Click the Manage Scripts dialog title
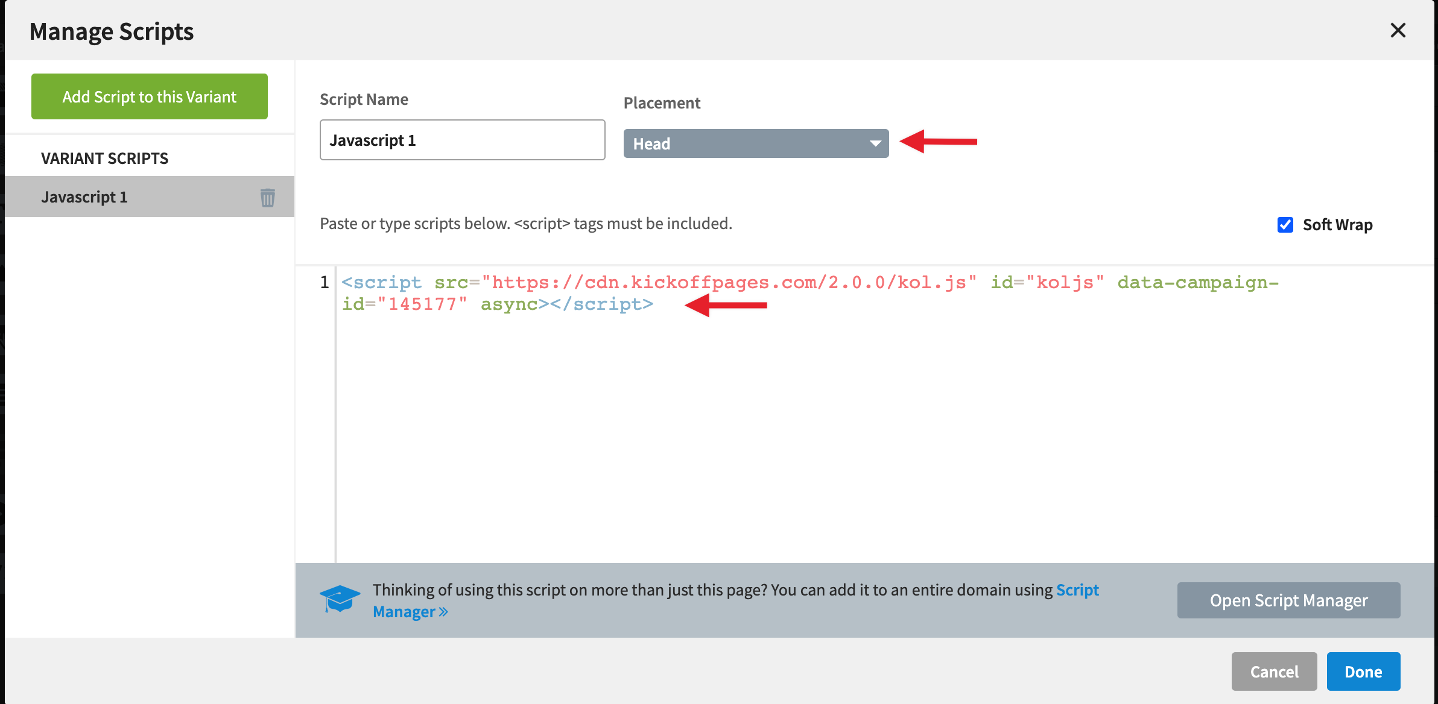 pyautogui.click(x=112, y=31)
